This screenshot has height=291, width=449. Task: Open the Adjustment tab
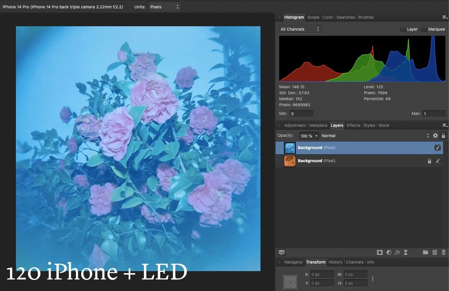(x=295, y=125)
